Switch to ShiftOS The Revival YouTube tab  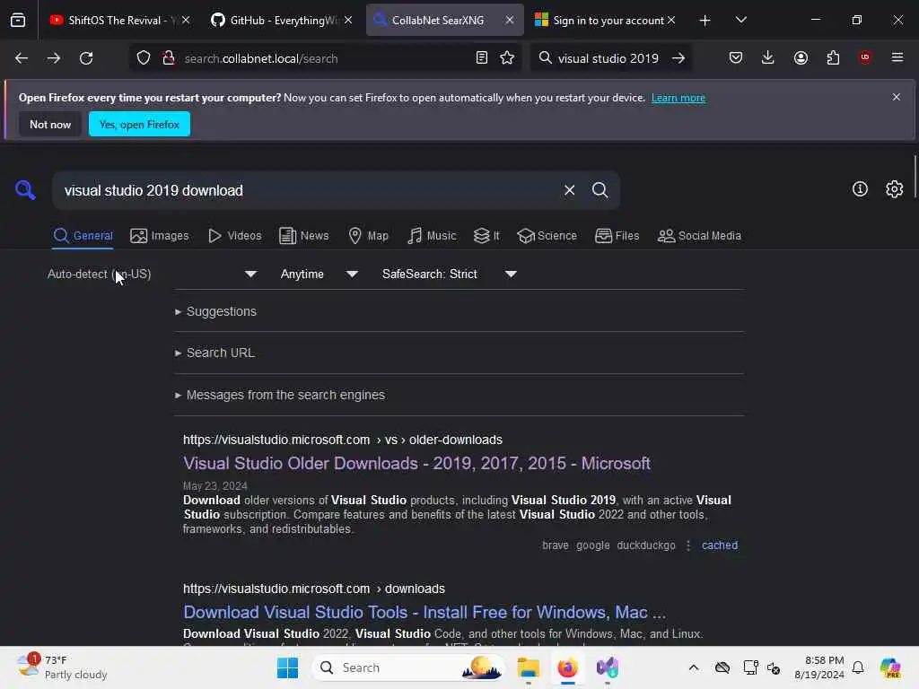click(112, 21)
